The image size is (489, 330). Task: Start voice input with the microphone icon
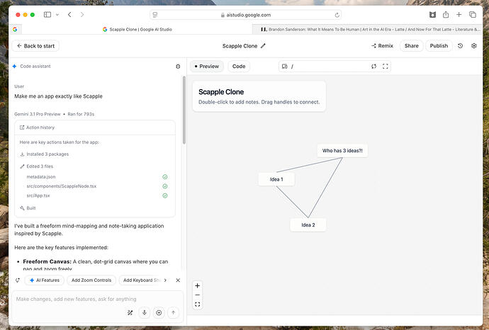click(x=145, y=312)
